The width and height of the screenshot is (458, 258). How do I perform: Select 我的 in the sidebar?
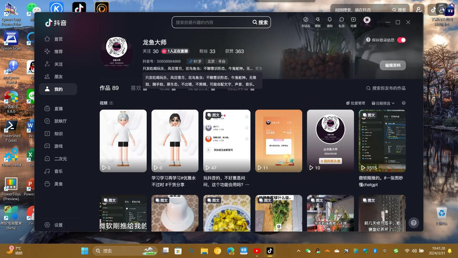click(58, 89)
